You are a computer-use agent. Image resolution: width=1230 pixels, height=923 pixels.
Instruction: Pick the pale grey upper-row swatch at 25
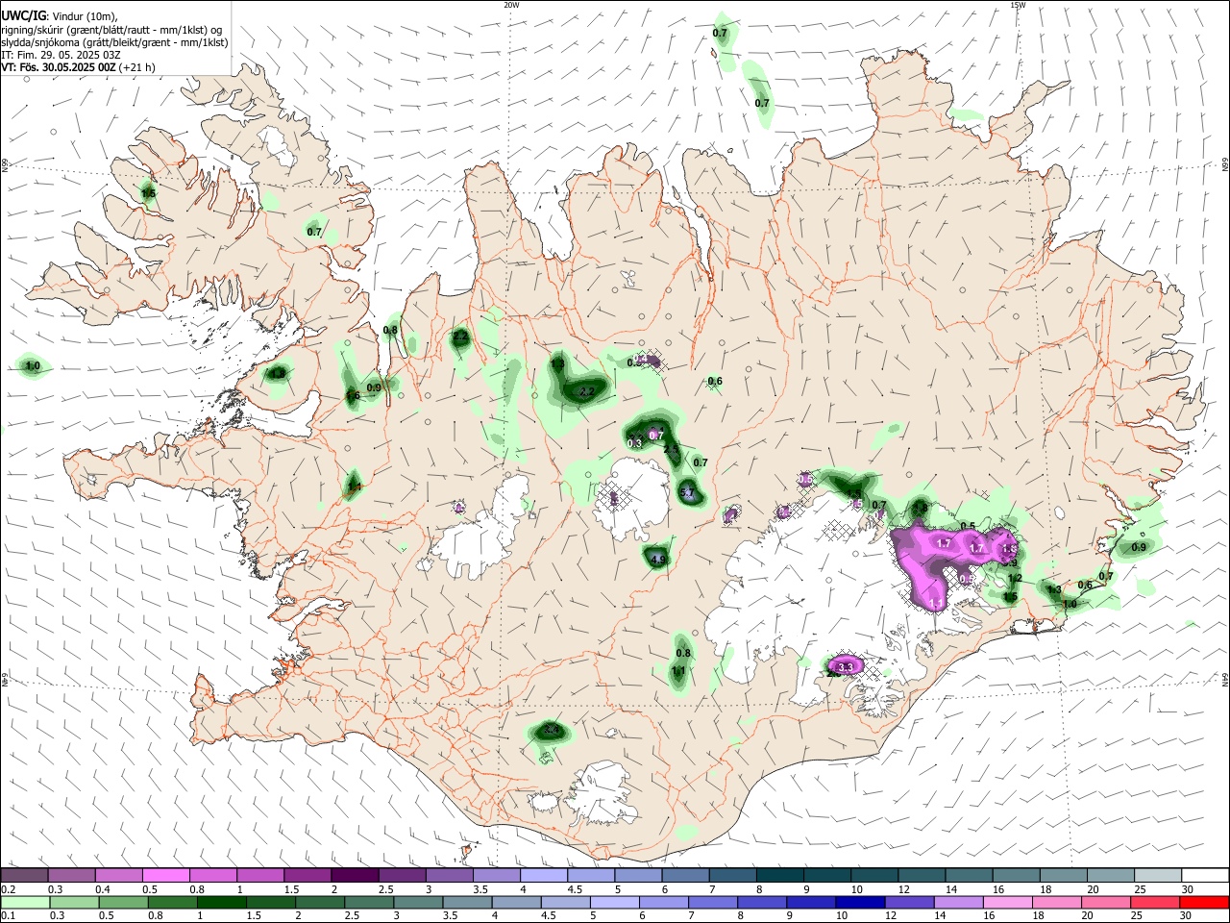pos(1158,876)
